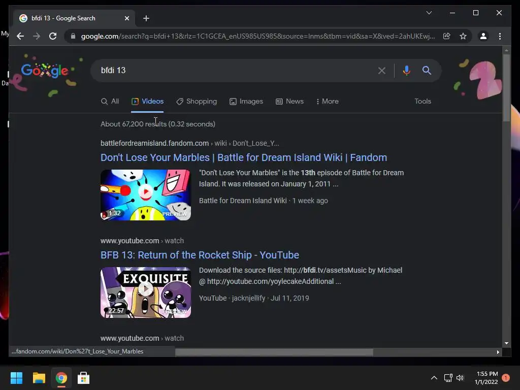Expand the More search options
Image resolution: width=520 pixels, height=390 pixels.
(x=328, y=102)
